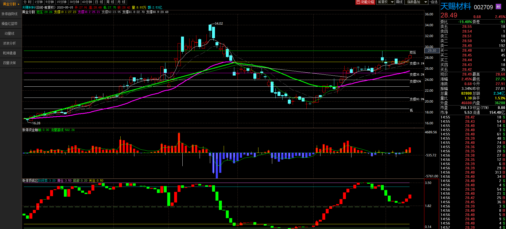The image size is (506, 229).
Task: Click the 买五 buy order at 28.42
Action: [473, 70]
